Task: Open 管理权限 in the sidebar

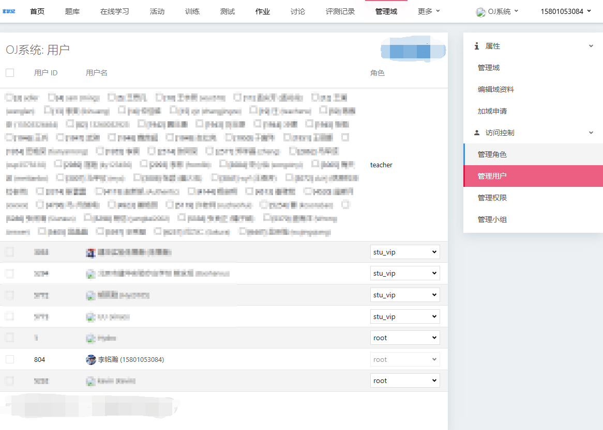Action: coord(492,198)
